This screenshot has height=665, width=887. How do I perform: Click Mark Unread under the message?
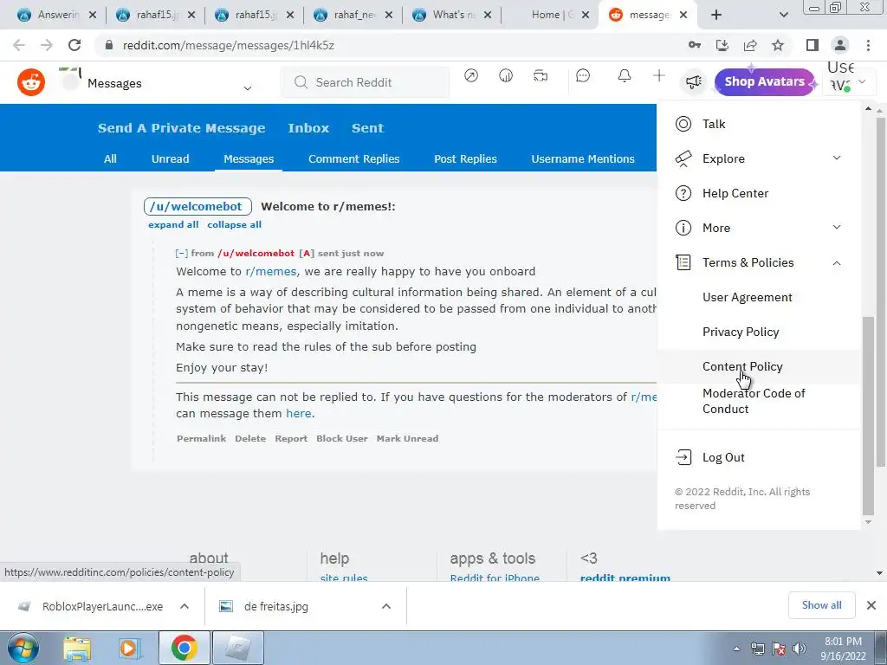click(407, 438)
